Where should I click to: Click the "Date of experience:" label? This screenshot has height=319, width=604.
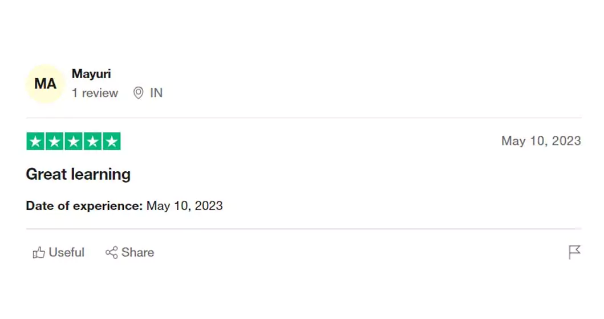click(84, 206)
